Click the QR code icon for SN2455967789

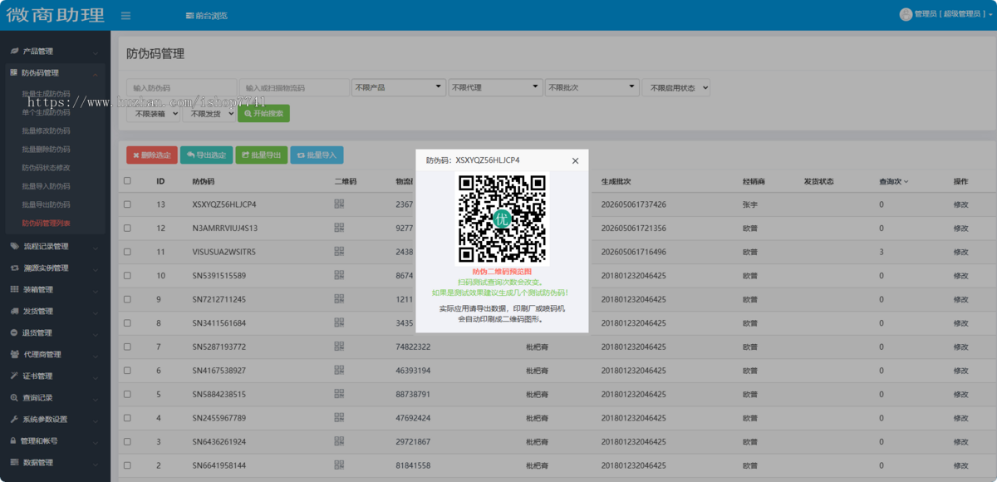[339, 417]
